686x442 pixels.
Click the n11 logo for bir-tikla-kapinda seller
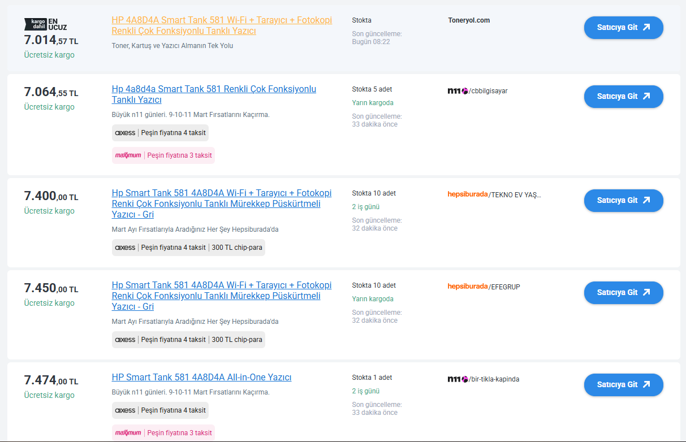[458, 379]
